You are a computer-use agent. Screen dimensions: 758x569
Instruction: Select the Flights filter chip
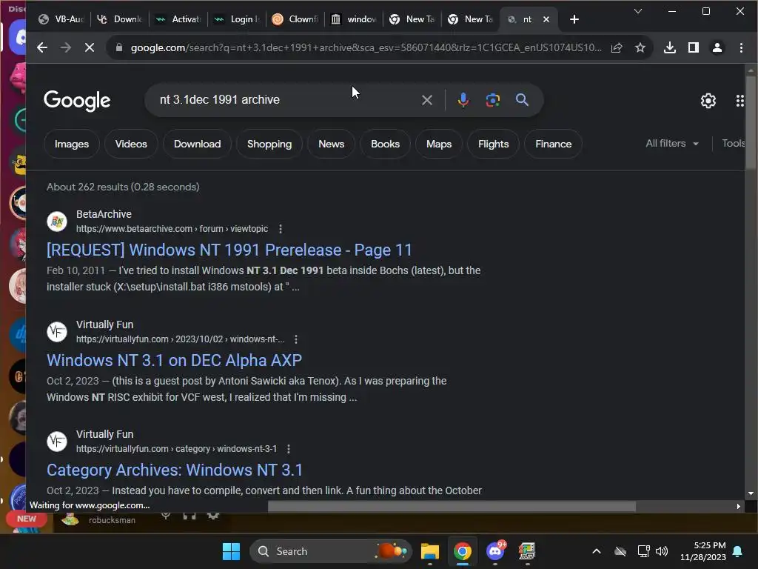[493, 144]
